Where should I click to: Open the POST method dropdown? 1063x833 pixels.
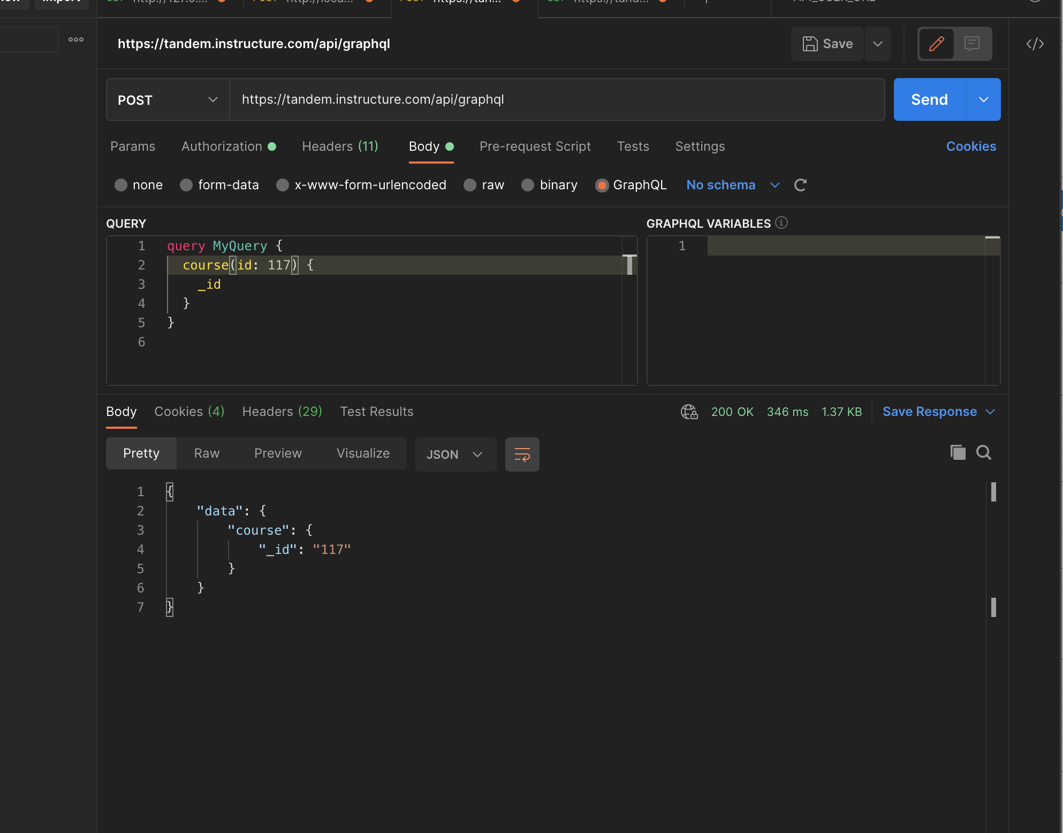pos(168,100)
